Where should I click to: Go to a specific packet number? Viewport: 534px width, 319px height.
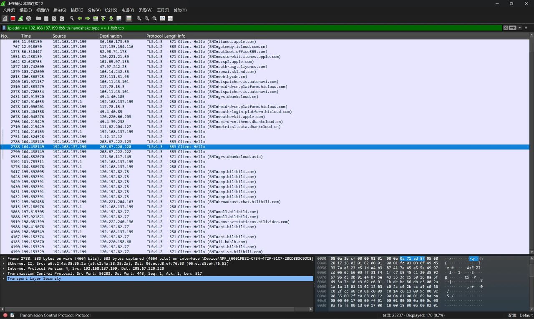coord(96,18)
